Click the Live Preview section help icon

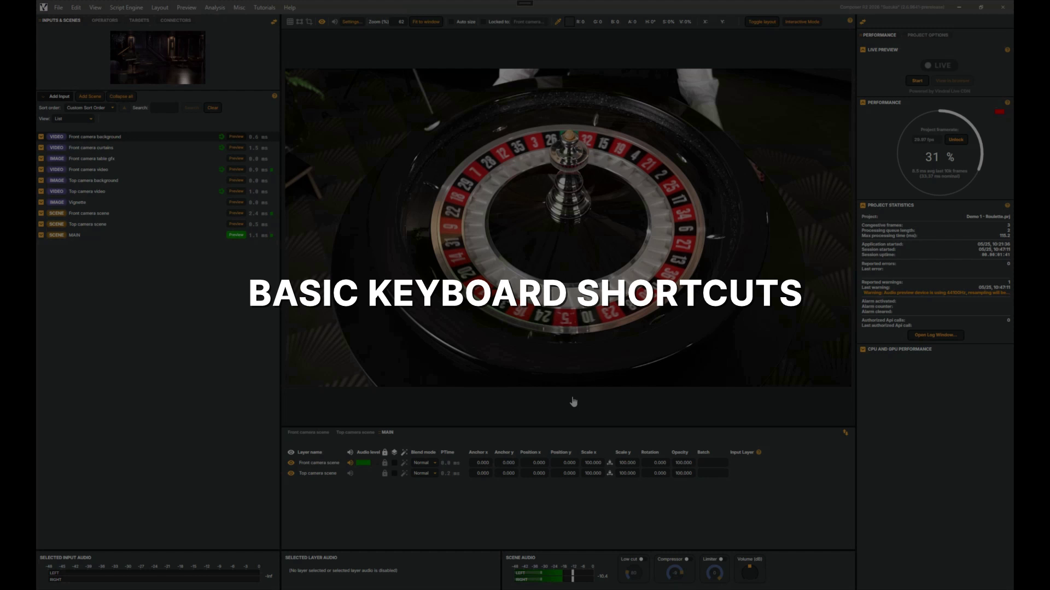click(x=1007, y=50)
